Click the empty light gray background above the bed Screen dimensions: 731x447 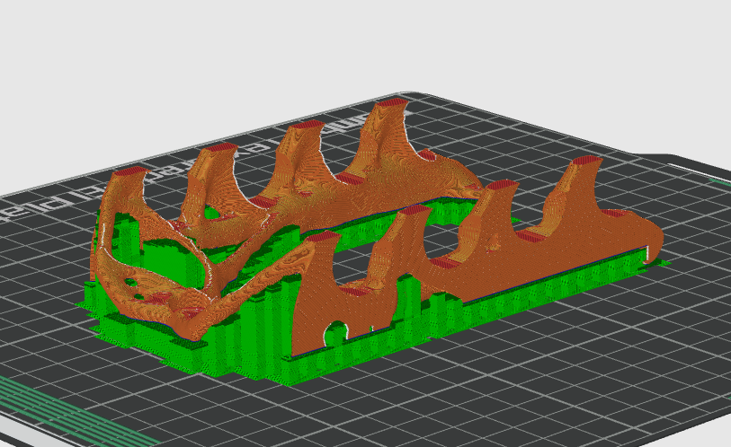pos(360,45)
